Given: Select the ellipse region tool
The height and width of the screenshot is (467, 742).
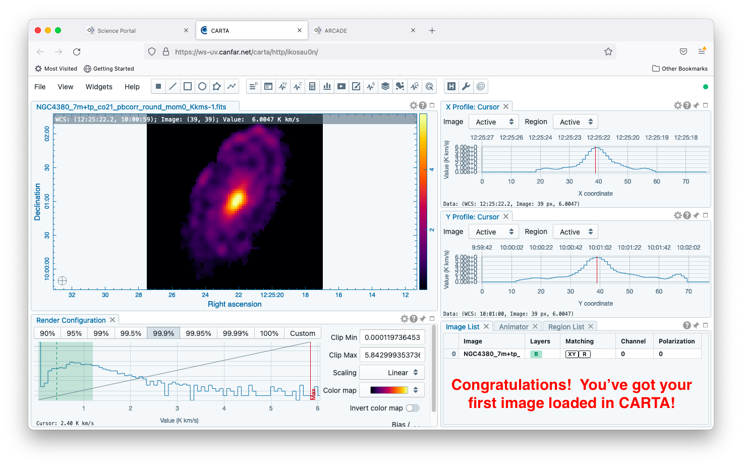Looking at the screenshot, I should [202, 86].
